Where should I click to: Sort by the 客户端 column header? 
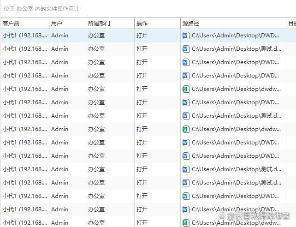pos(25,24)
